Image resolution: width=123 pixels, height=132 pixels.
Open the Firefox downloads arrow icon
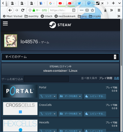pyautogui.click(x=105, y=10)
